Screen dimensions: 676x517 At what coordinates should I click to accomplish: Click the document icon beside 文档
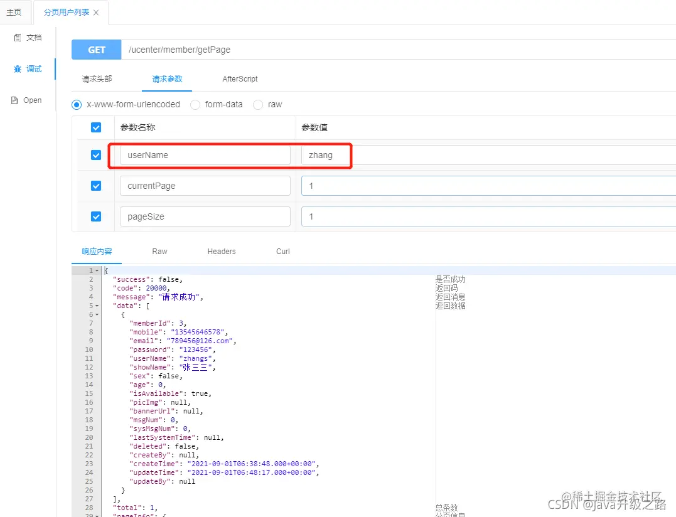coord(17,38)
